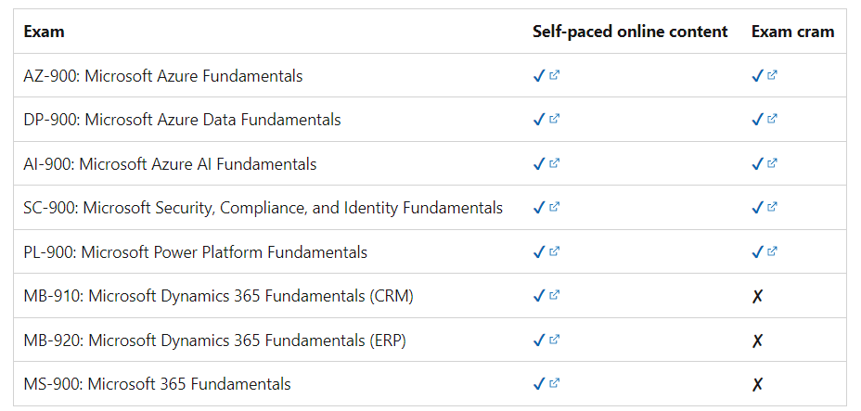The image size is (861, 411).
Task: Open AI-900 exam cram external link icon
Action: click(x=773, y=164)
